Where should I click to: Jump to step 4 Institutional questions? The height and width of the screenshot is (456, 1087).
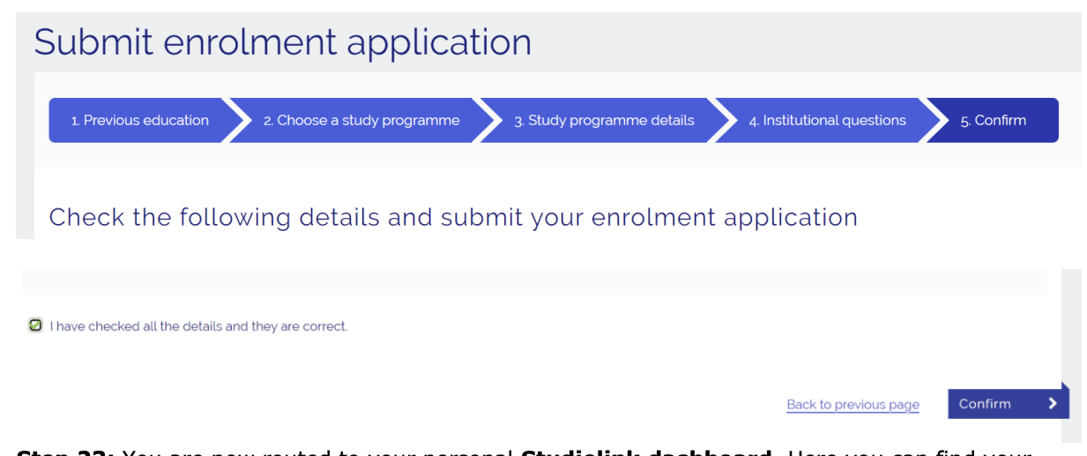pyautogui.click(x=827, y=121)
